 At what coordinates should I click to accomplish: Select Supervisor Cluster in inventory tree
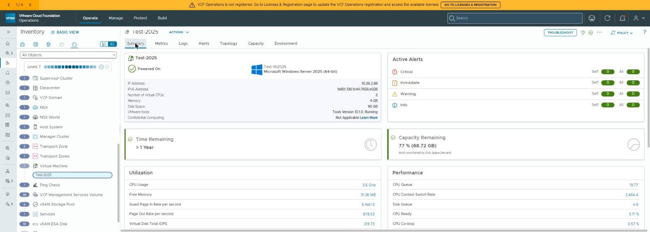(56, 78)
